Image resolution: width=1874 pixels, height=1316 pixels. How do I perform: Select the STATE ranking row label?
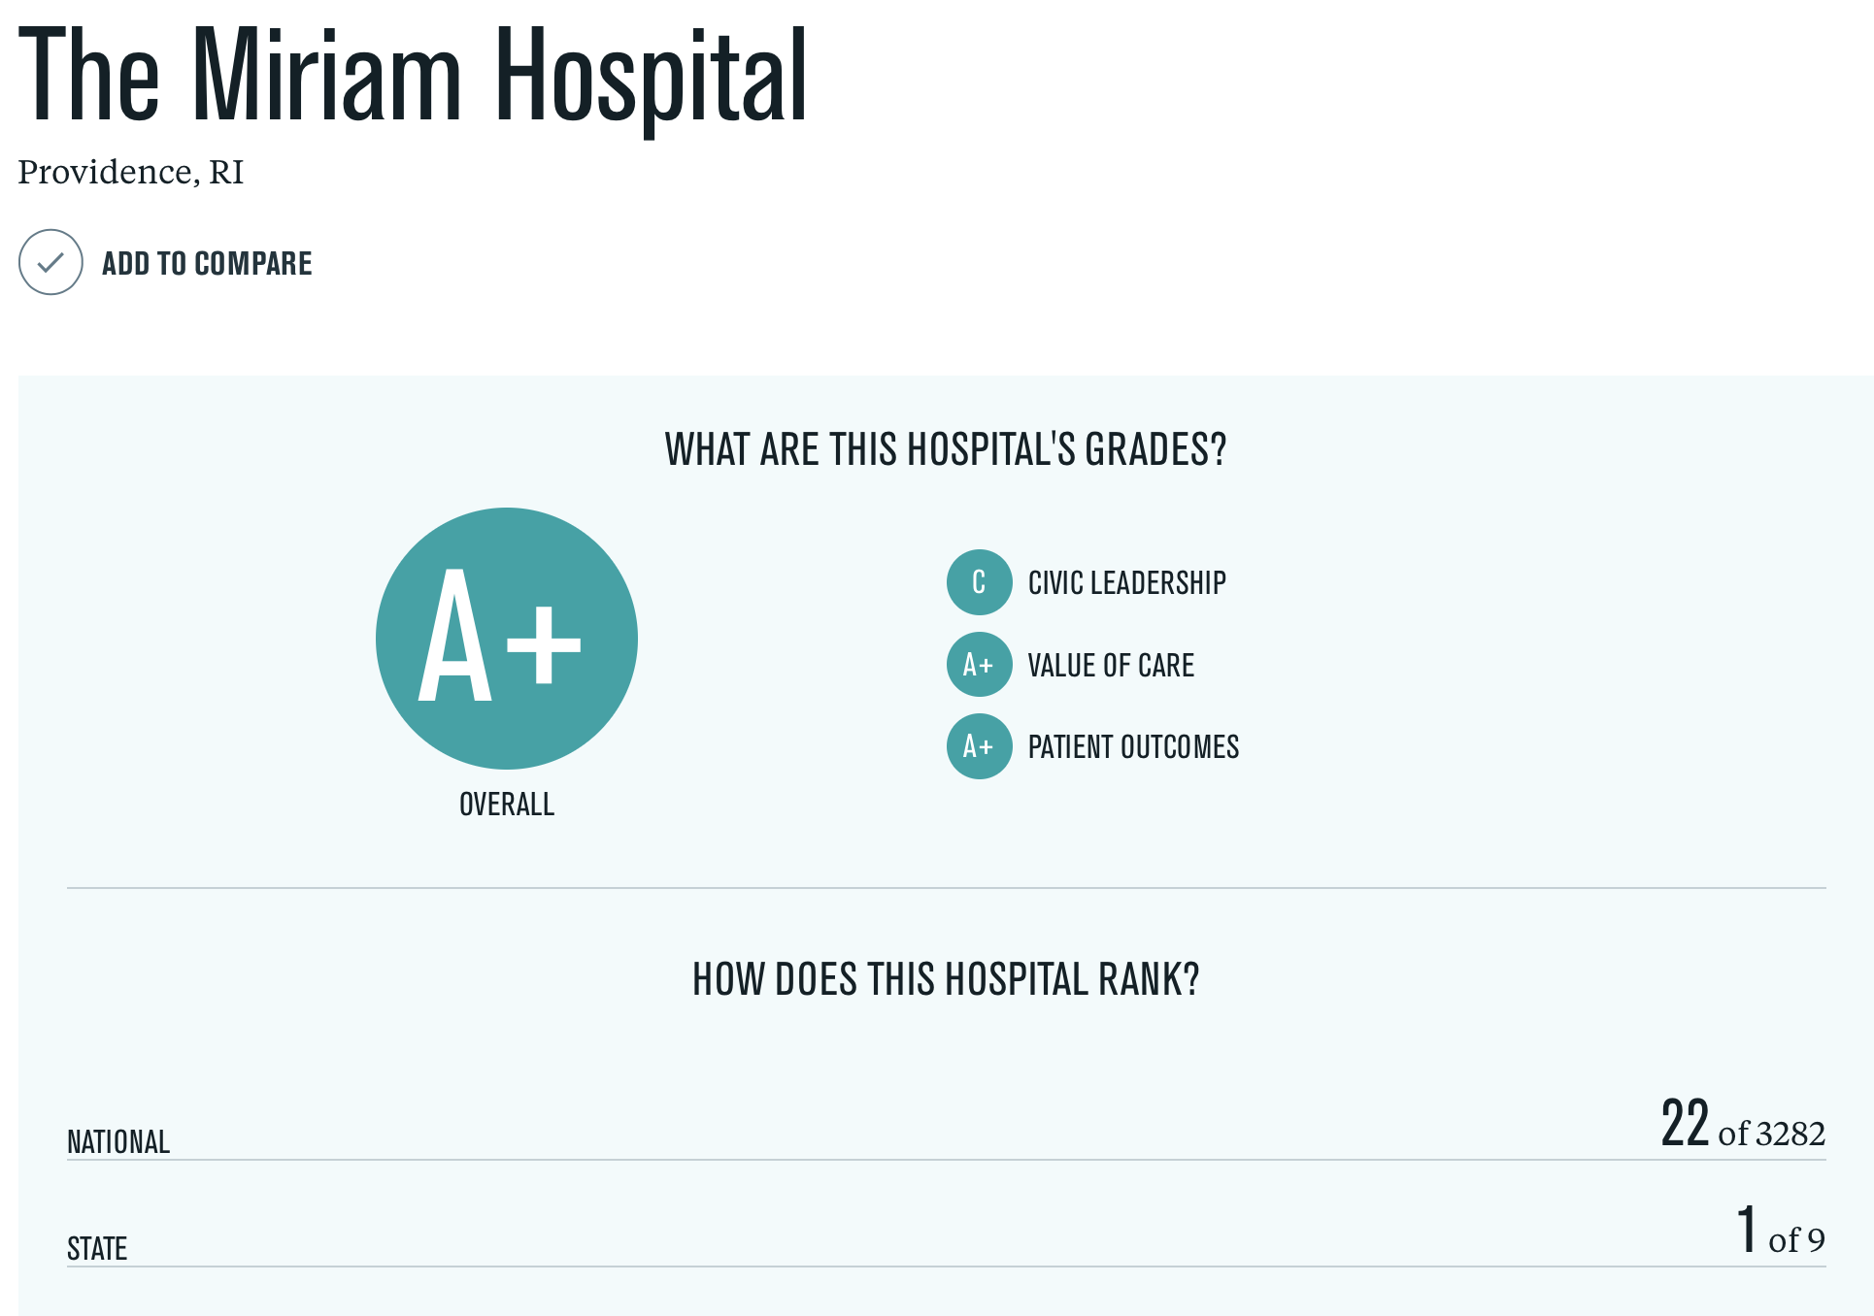click(x=97, y=1248)
